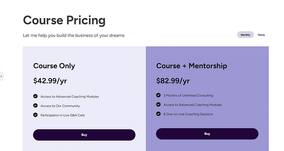284x151 pixels.
Task: Click checkmark icon next to 3 Months of Unlimited Consulting
Action: (x=158, y=95)
